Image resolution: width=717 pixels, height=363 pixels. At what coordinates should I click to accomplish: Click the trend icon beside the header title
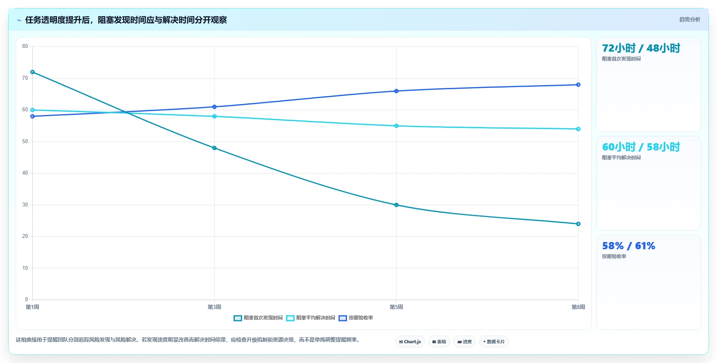pyautogui.click(x=19, y=20)
